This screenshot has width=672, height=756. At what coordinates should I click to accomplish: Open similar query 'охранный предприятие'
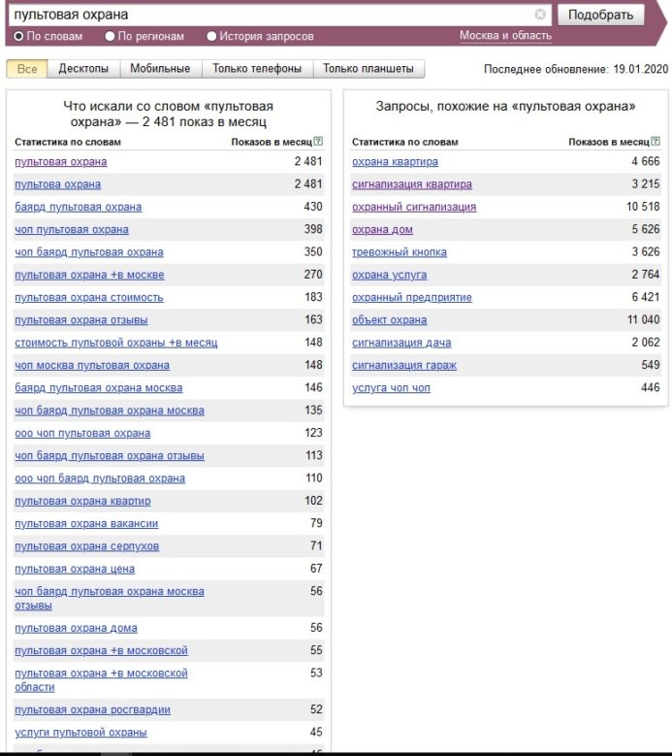coord(412,298)
